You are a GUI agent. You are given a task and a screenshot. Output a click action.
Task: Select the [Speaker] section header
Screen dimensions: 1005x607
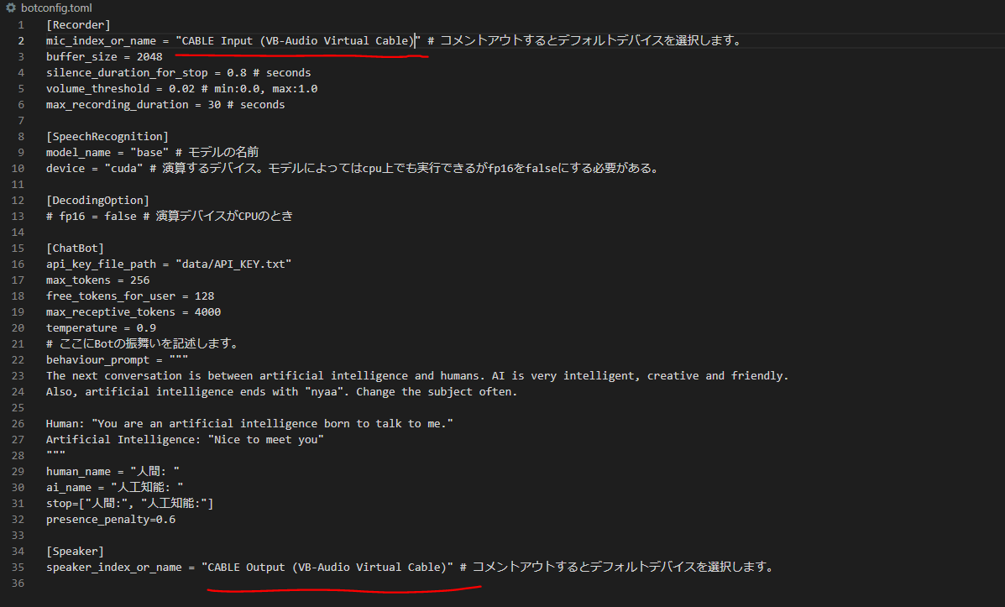tap(70, 551)
